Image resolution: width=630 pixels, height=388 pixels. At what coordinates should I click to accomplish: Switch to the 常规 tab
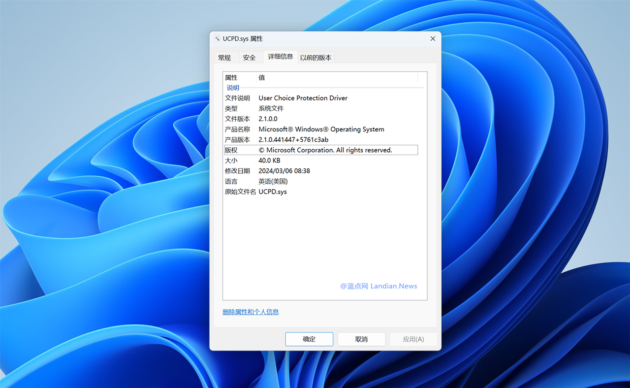224,58
